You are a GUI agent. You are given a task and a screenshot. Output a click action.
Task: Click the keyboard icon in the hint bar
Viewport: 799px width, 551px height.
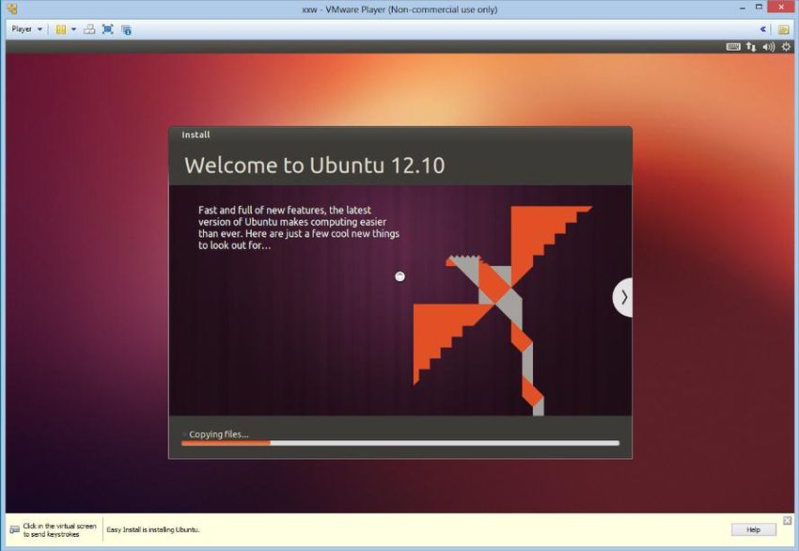15,530
